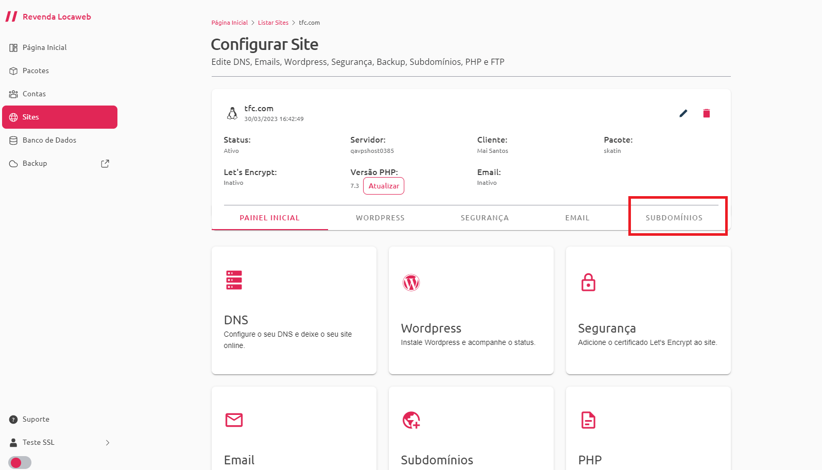822x470 pixels.
Task: Click the Wordpress logo icon
Action: [411, 283]
